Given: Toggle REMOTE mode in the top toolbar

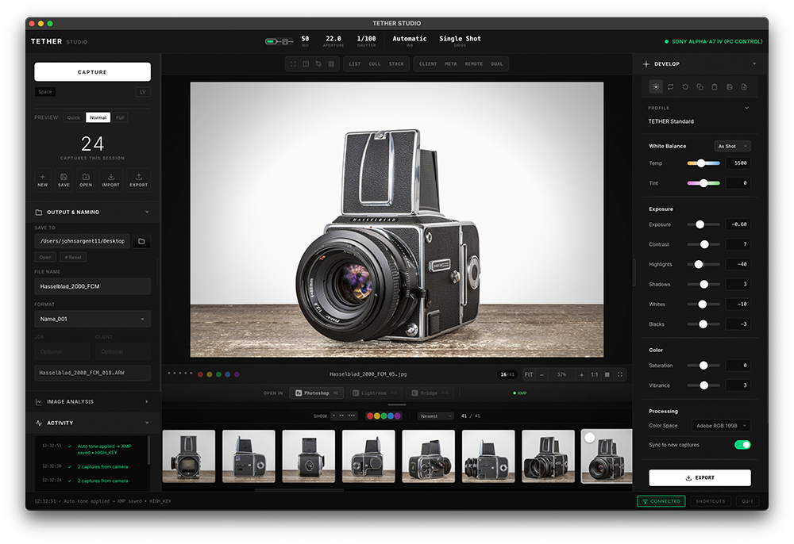Looking at the screenshot, I should 473,64.
